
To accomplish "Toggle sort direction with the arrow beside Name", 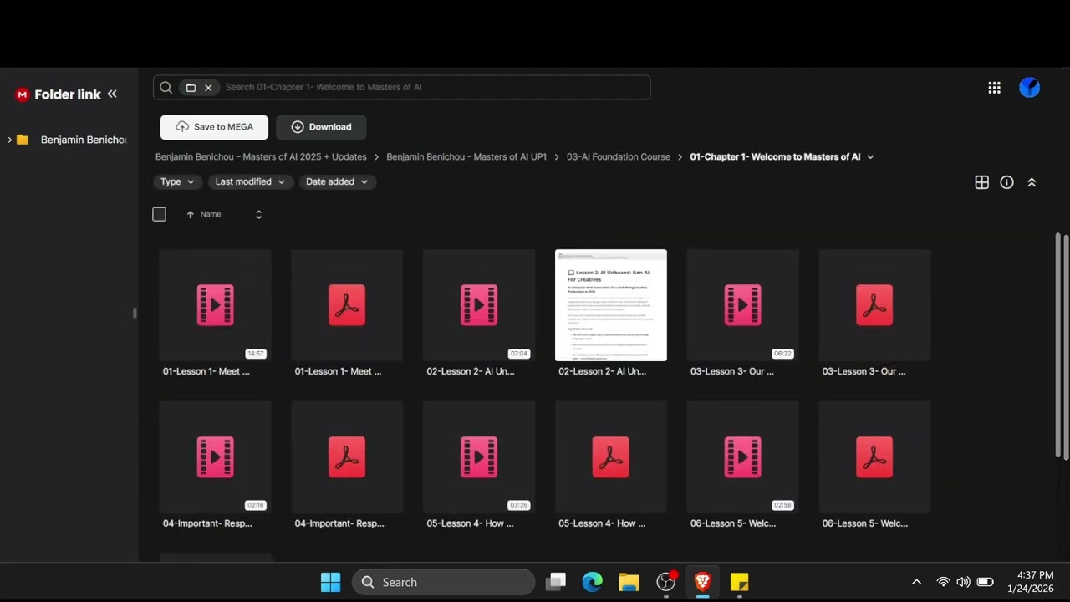I will (191, 215).
